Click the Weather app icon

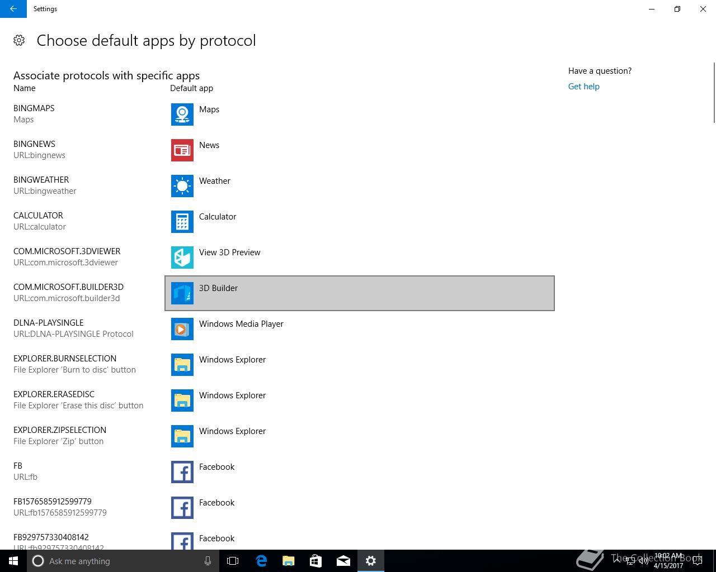coord(182,186)
